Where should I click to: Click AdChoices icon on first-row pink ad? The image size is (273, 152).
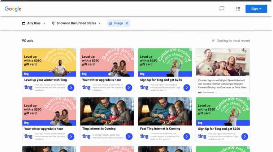pos(133,50)
